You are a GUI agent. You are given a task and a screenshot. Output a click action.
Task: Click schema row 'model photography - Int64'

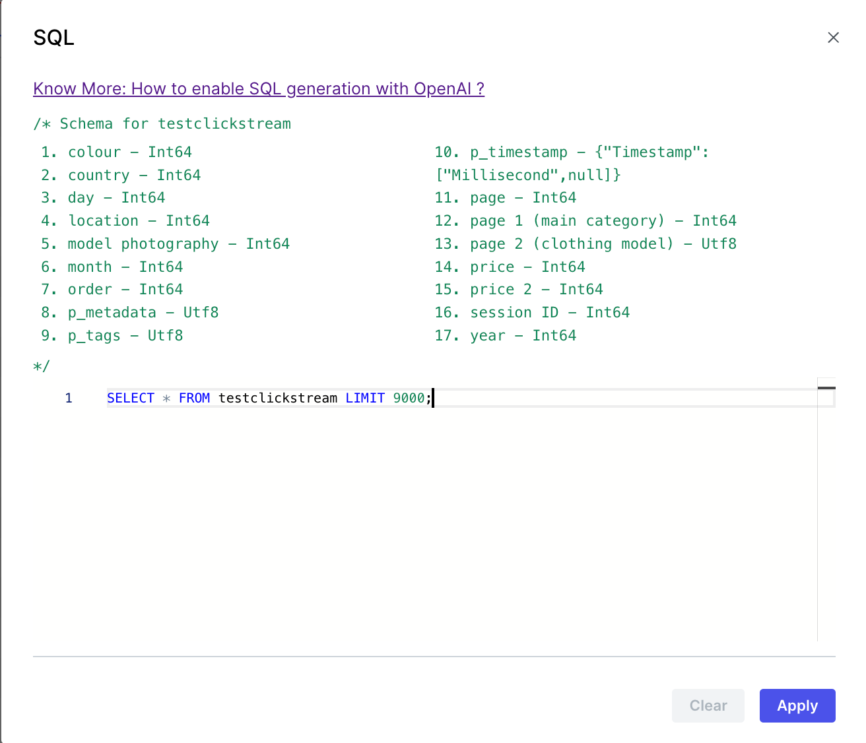coord(165,243)
